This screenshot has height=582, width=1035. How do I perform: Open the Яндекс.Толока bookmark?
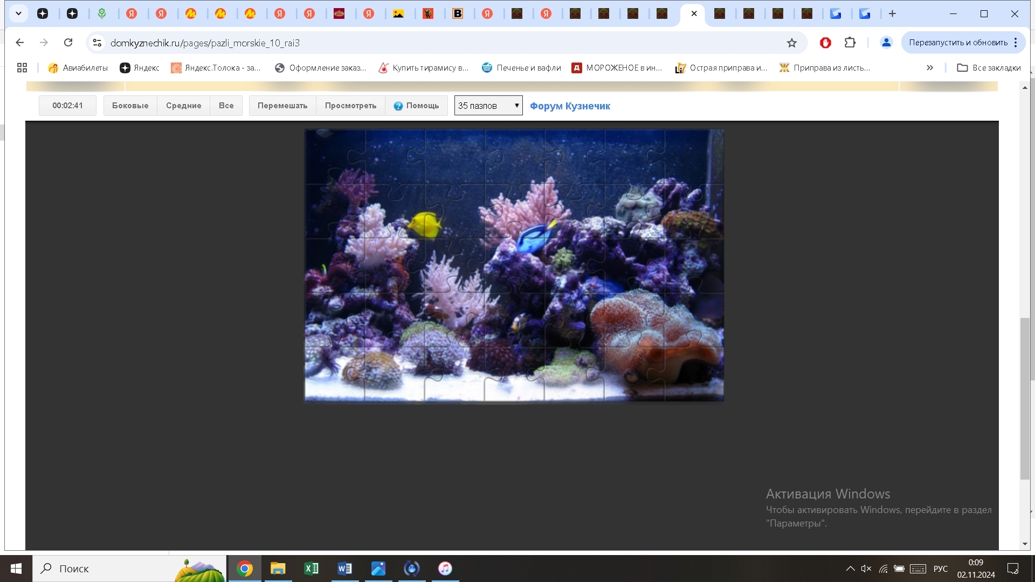(216, 67)
